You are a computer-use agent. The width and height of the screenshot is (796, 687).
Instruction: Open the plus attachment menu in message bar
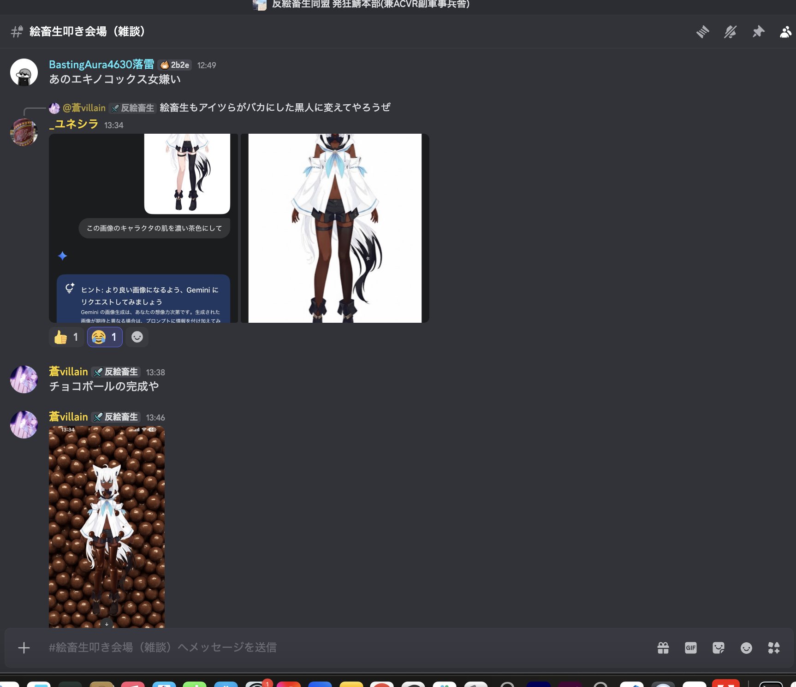coord(24,648)
